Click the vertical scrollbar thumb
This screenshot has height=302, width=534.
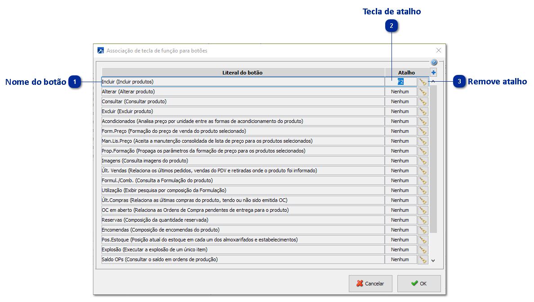pyautogui.click(x=433, y=159)
